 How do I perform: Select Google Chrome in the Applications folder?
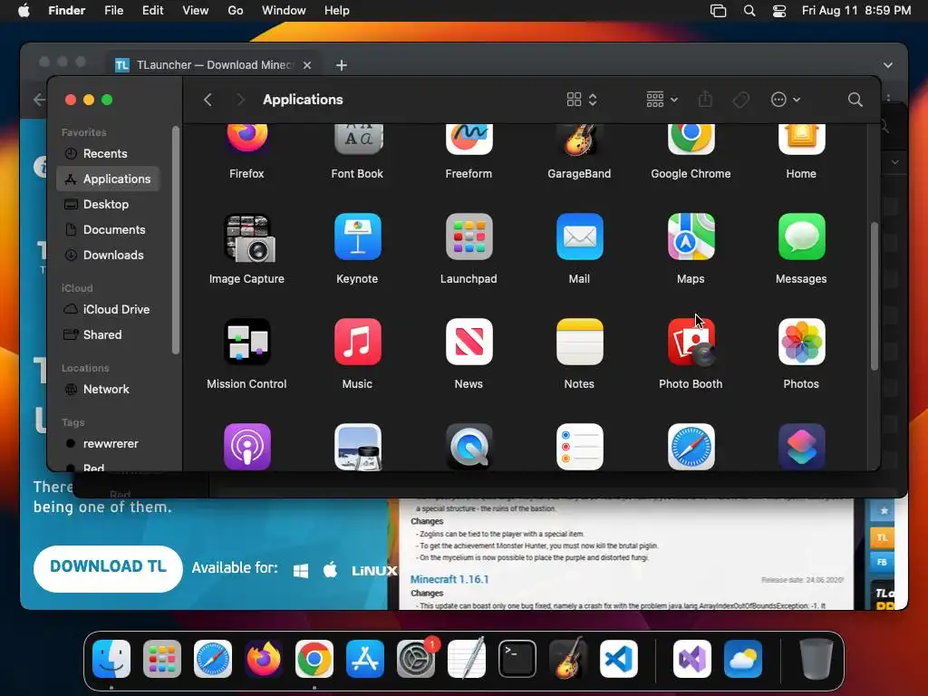tap(691, 140)
